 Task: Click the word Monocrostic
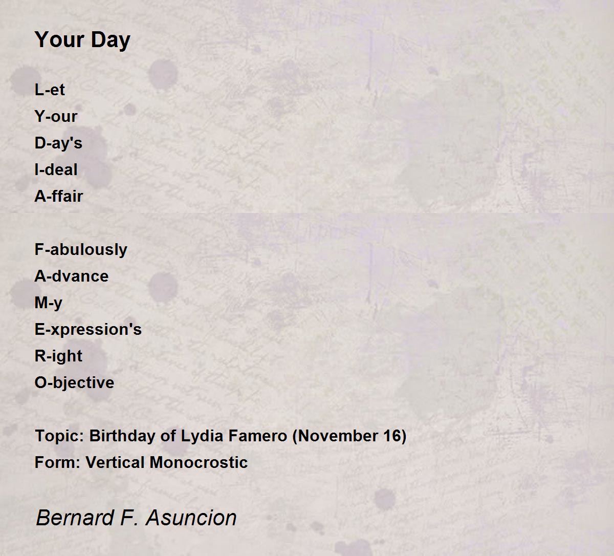(x=199, y=462)
